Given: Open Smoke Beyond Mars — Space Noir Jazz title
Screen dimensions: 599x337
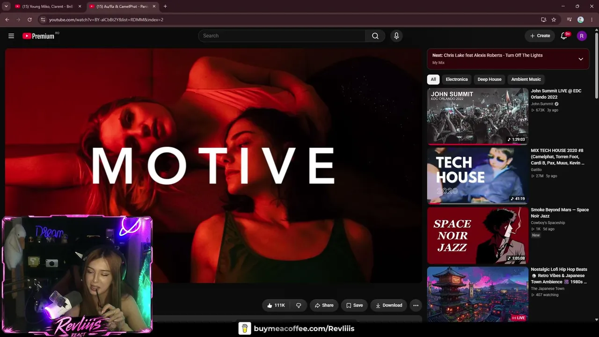Looking at the screenshot, I should [560, 213].
